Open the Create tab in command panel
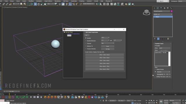This screenshot has width=186, height=104. point(154,8)
